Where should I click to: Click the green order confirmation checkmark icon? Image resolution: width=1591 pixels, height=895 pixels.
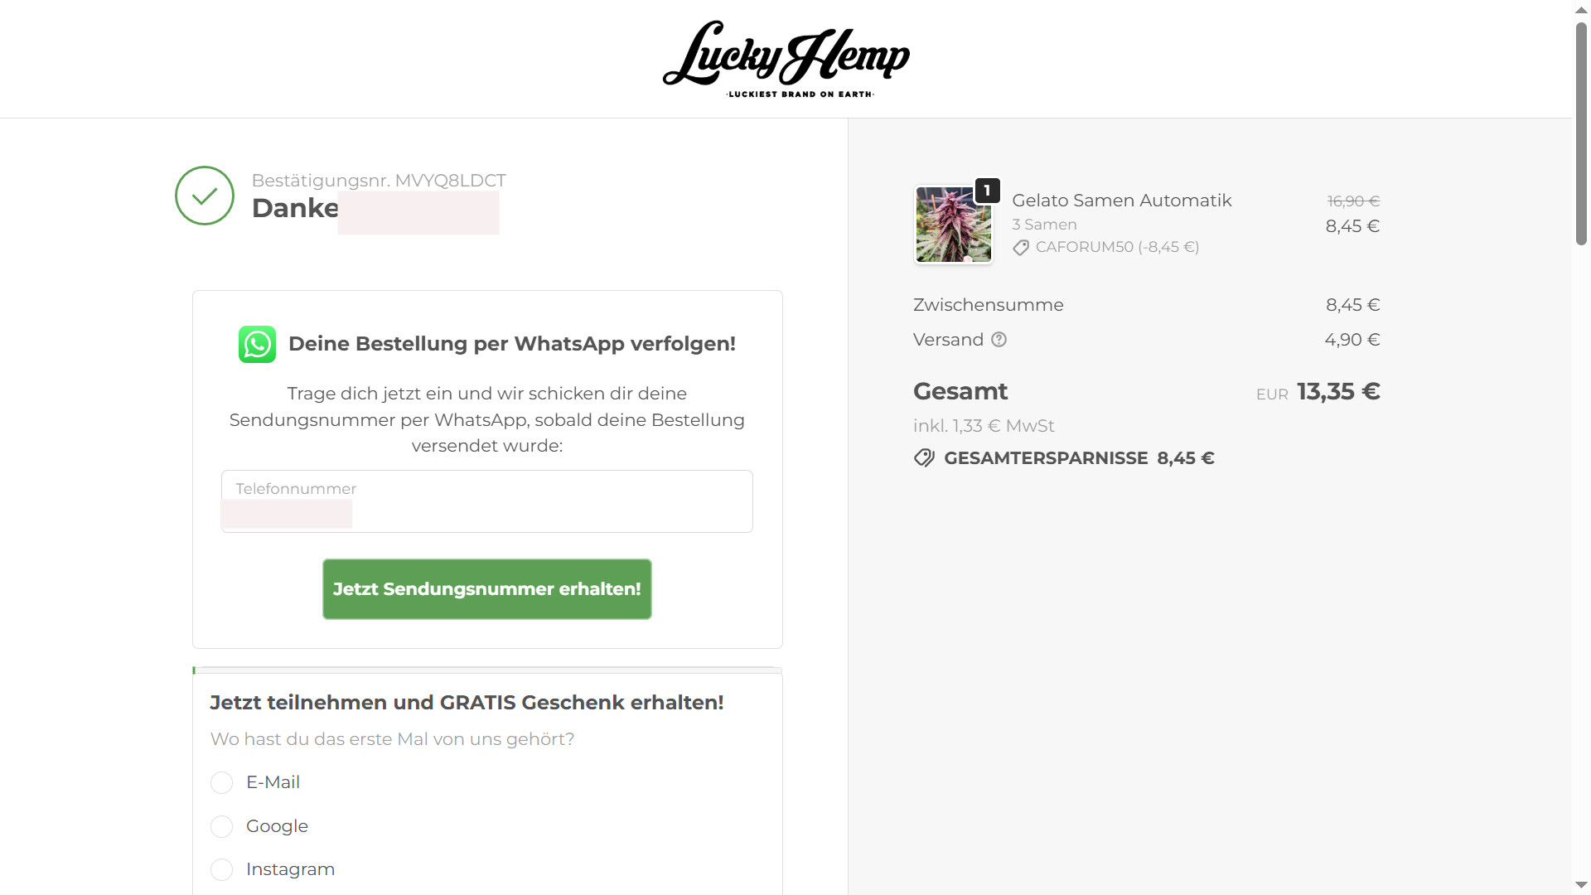click(205, 196)
